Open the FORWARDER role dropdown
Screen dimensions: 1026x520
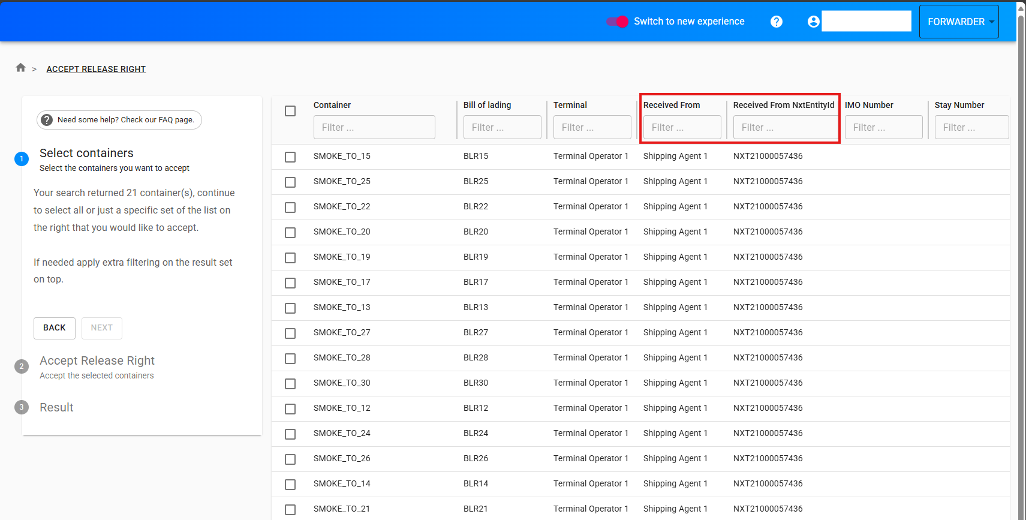[x=958, y=22]
